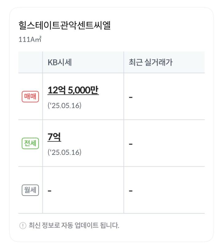Click the ('25.05.16) date under jeonse price
The image size is (223, 245).
(x=65, y=152)
